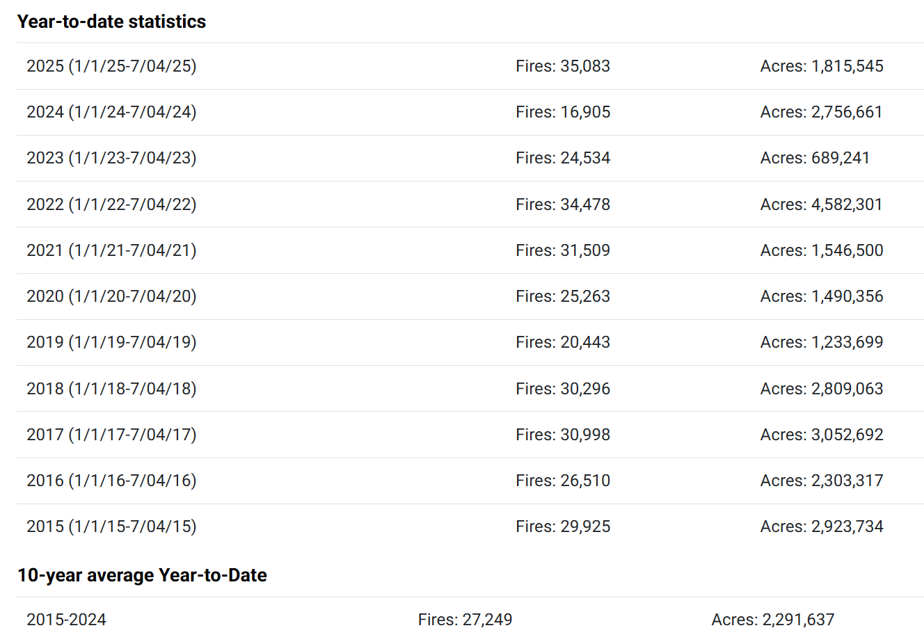Click the Fires: 16,905 value
Image resolution: width=924 pixels, height=644 pixels.
[x=563, y=112]
